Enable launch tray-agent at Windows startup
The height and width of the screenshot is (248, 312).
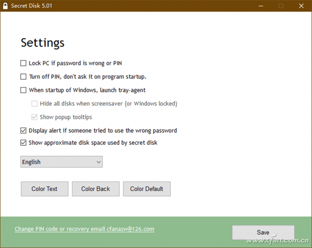coord(23,90)
